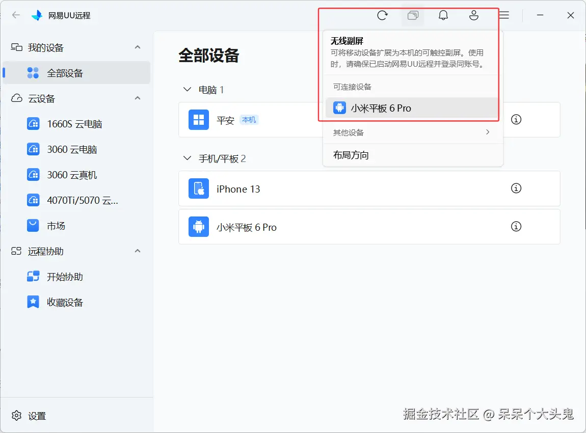Open 布局方向 option
Screen dimensions: 586x433
(x=413, y=155)
